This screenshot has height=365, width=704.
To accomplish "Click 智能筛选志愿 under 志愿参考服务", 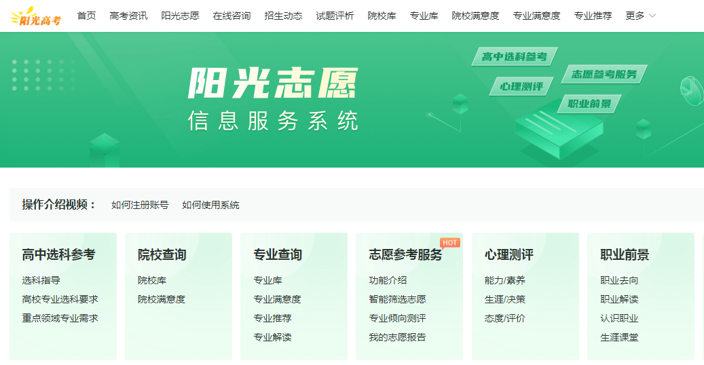I will (397, 299).
